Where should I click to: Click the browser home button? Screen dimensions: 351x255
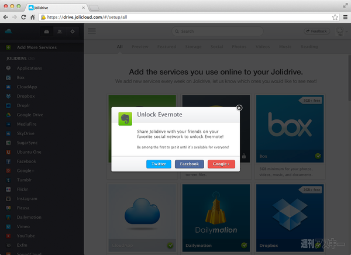point(33,17)
